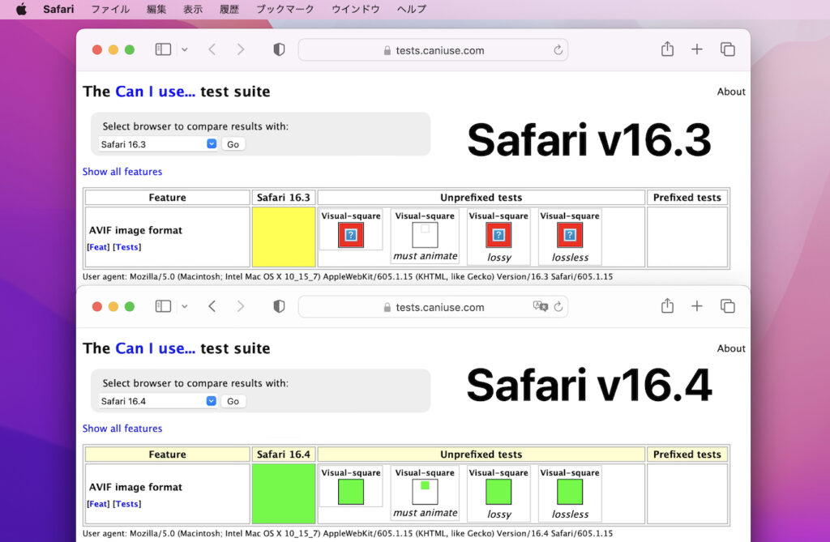Click the chevron next to the sidebar button
The image size is (830, 542).
[x=184, y=49]
